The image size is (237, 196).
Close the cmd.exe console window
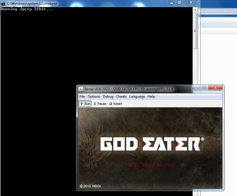pyautogui.click(x=190, y=3)
